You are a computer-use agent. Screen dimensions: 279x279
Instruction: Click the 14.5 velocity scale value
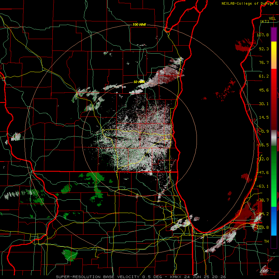[x=264, y=117]
